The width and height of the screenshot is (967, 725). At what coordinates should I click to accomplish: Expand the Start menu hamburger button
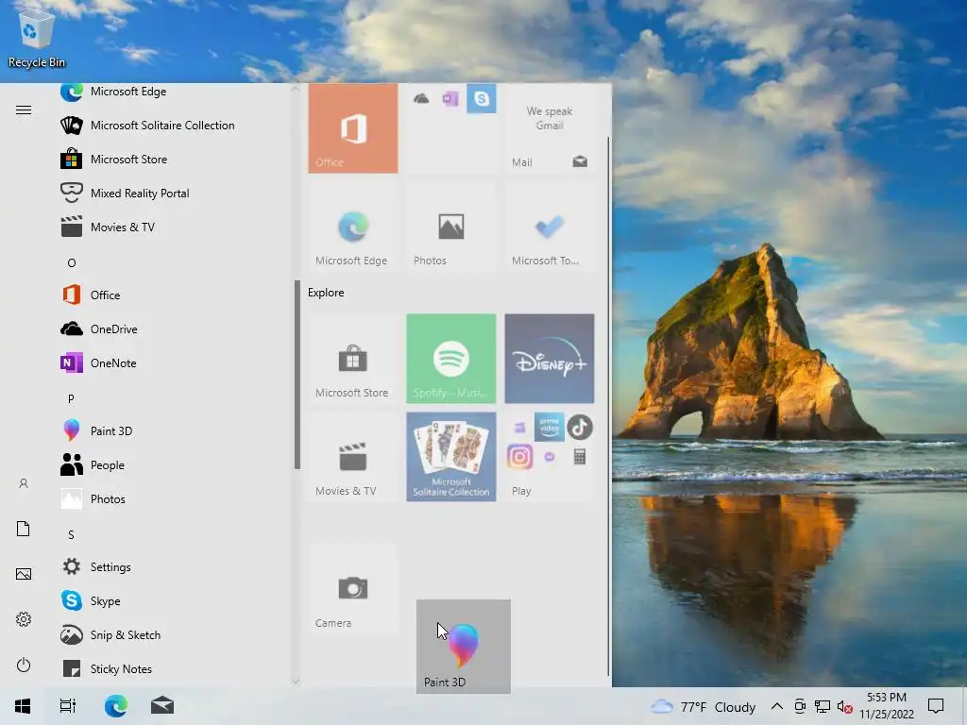click(x=24, y=110)
